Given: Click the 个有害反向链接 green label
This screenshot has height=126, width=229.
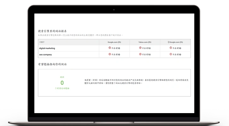Looking at the screenshot, I should point(62,88).
